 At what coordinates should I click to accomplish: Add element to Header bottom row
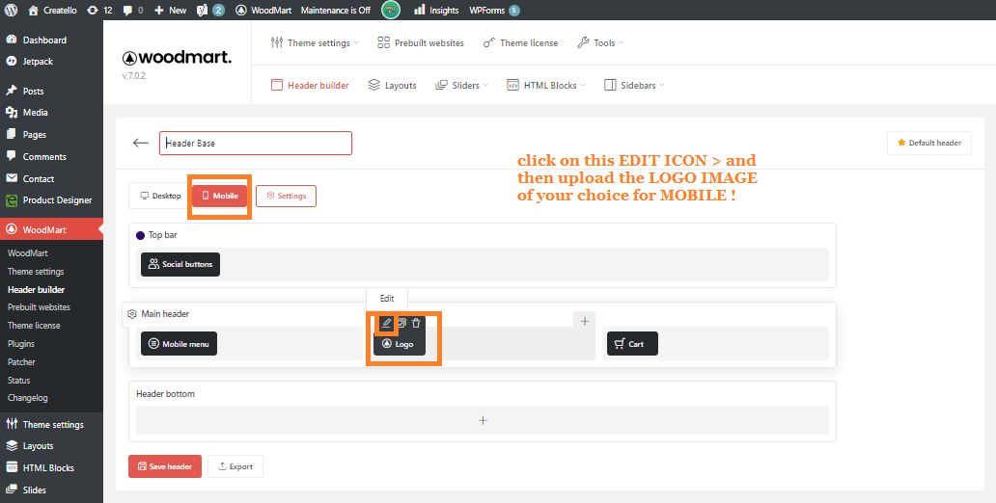[483, 420]
